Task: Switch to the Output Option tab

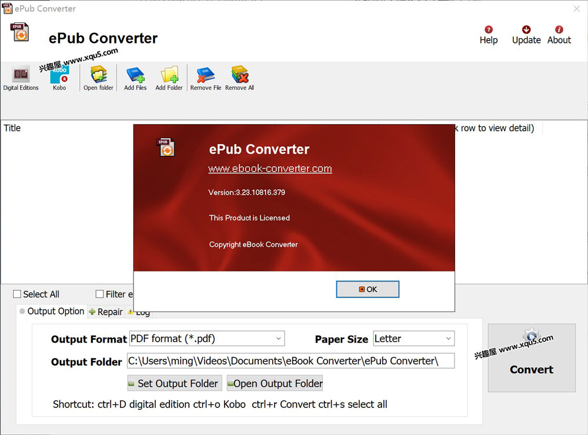Action: pos(52,311)
